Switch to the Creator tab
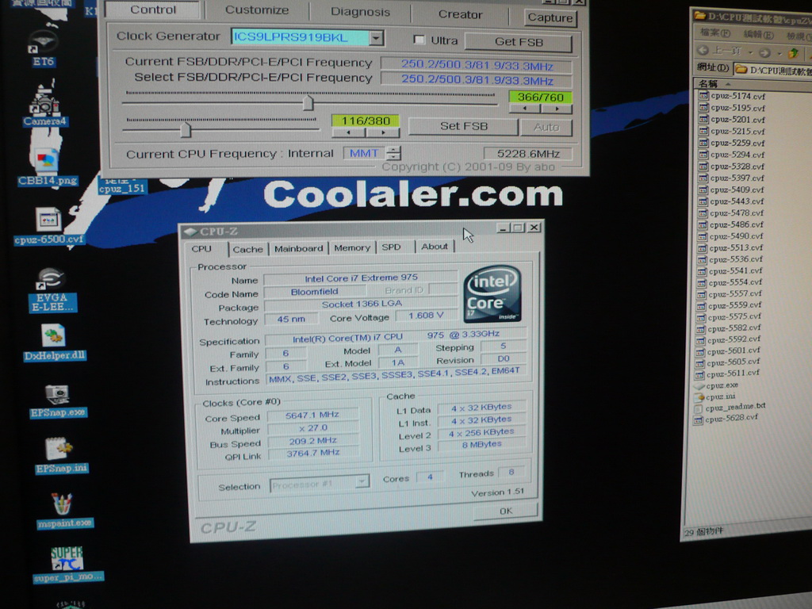Viewport: 812px width, 609px height. pos(460,14)
